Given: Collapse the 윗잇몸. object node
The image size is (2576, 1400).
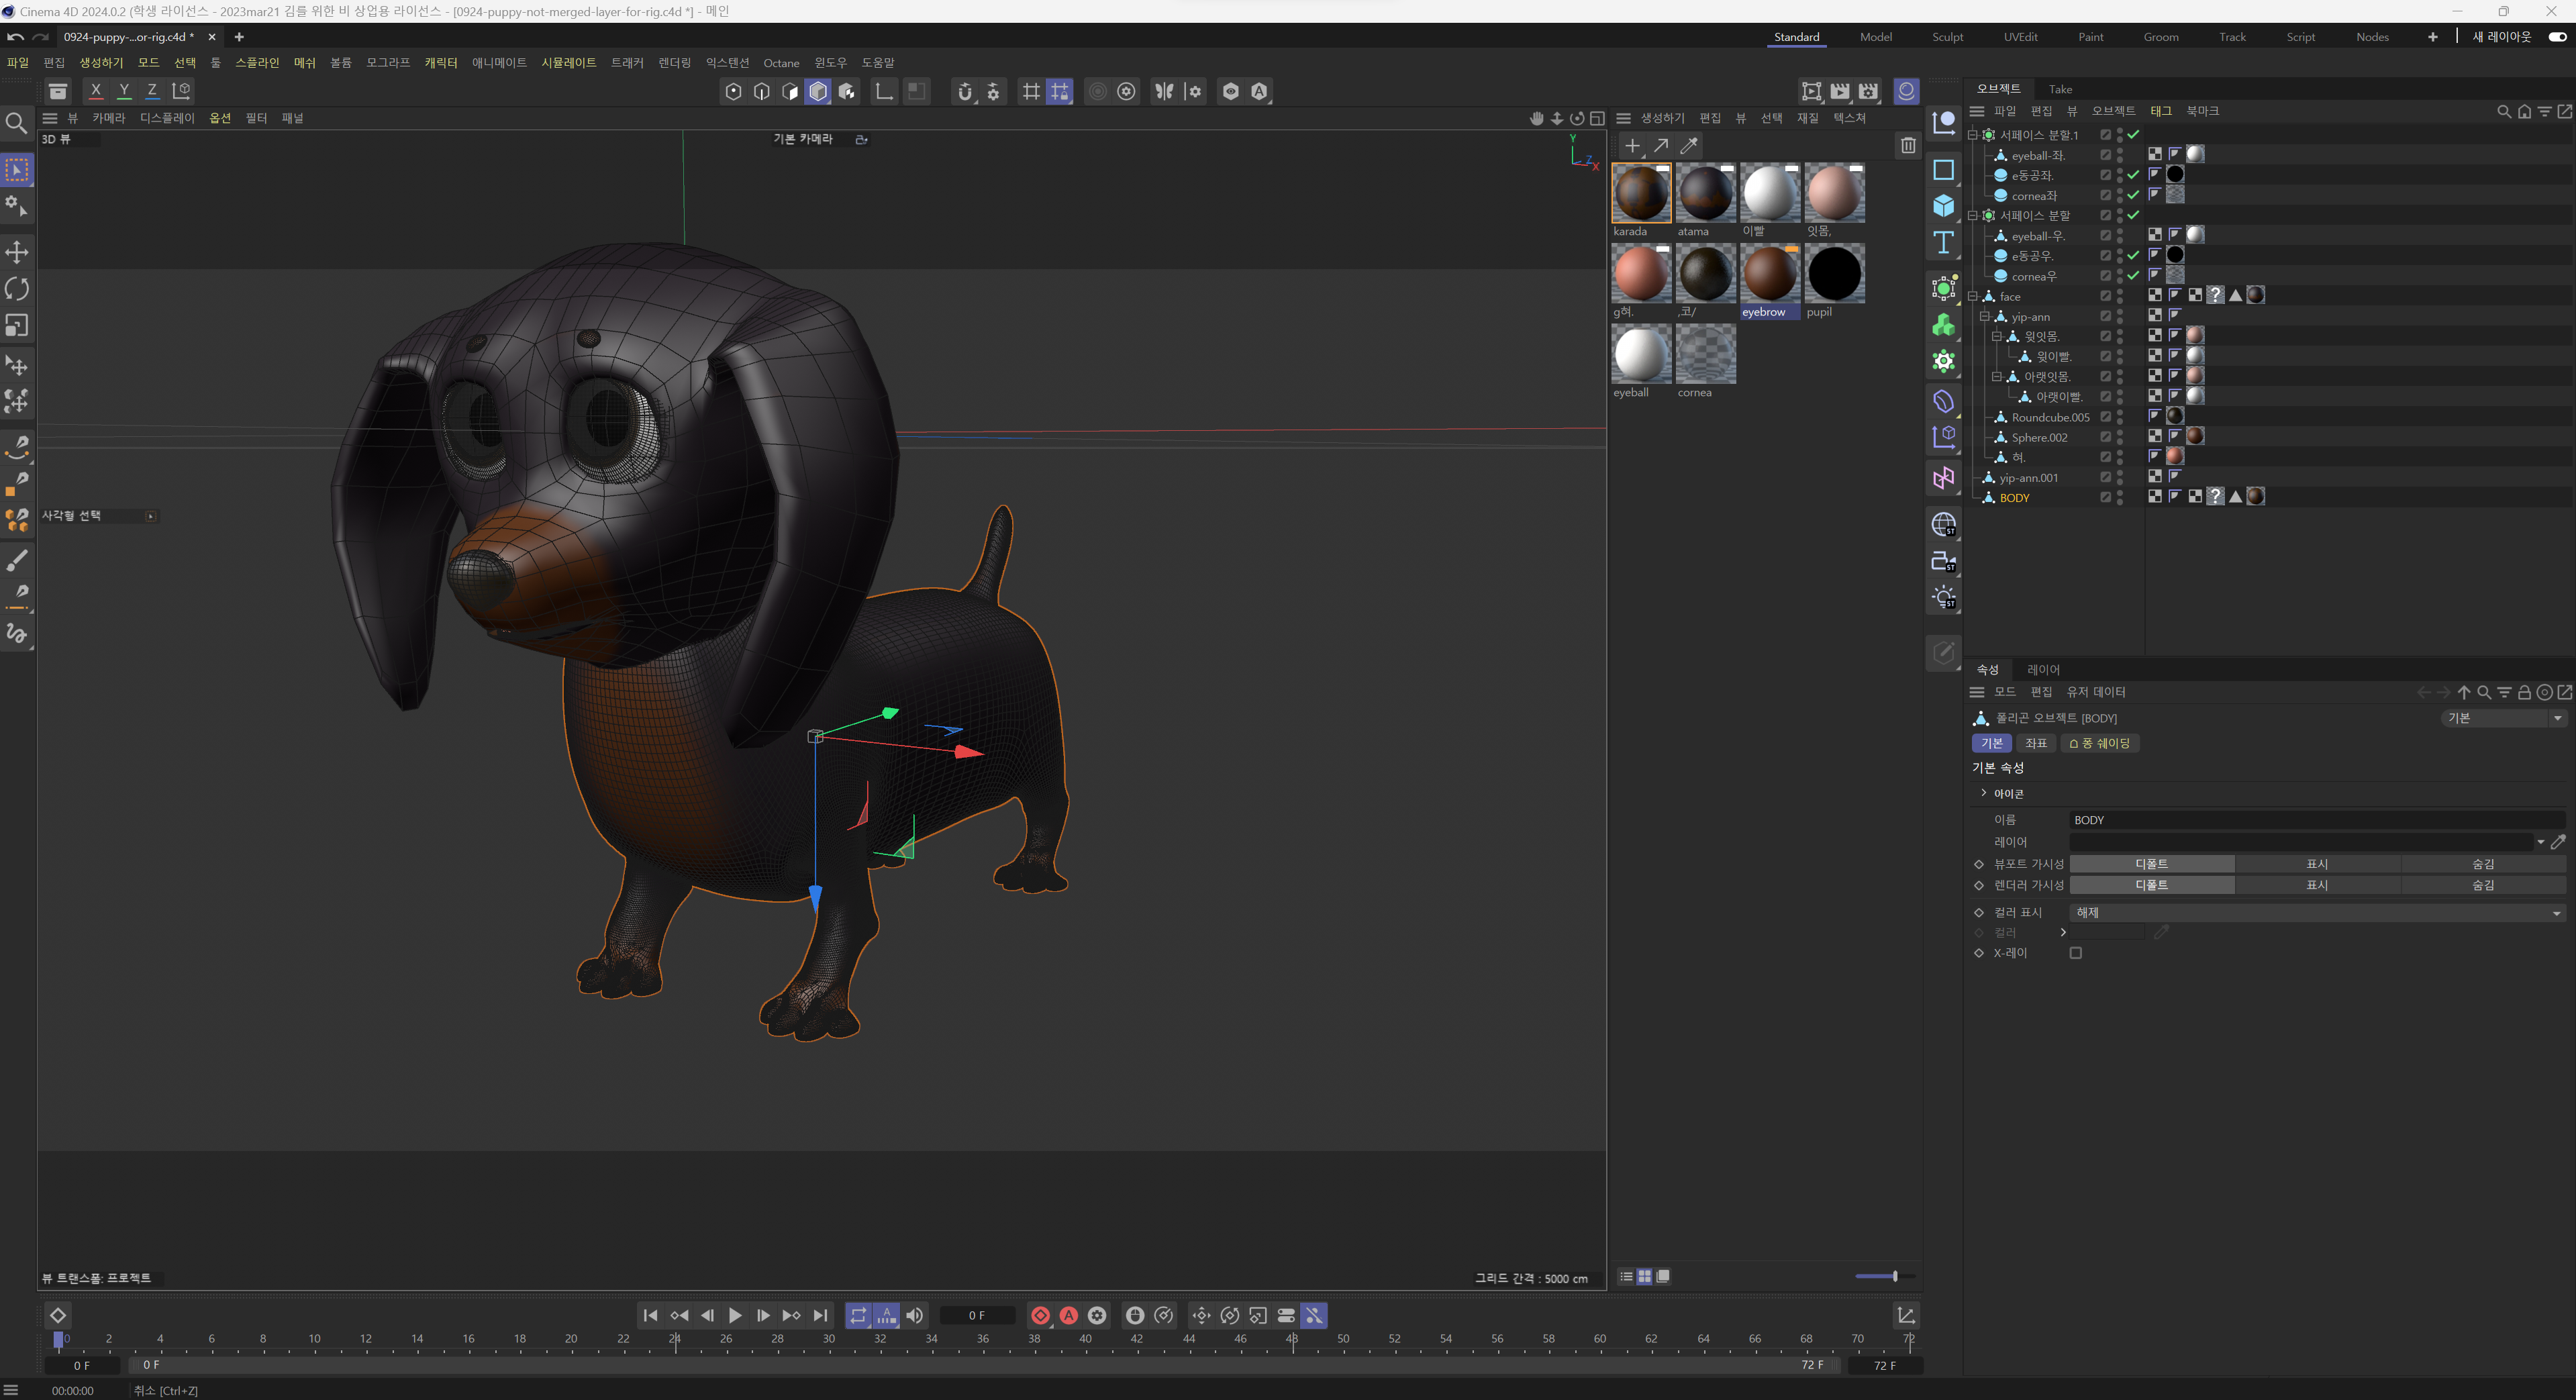Looking at the screenshot, I should point(1997,336).
